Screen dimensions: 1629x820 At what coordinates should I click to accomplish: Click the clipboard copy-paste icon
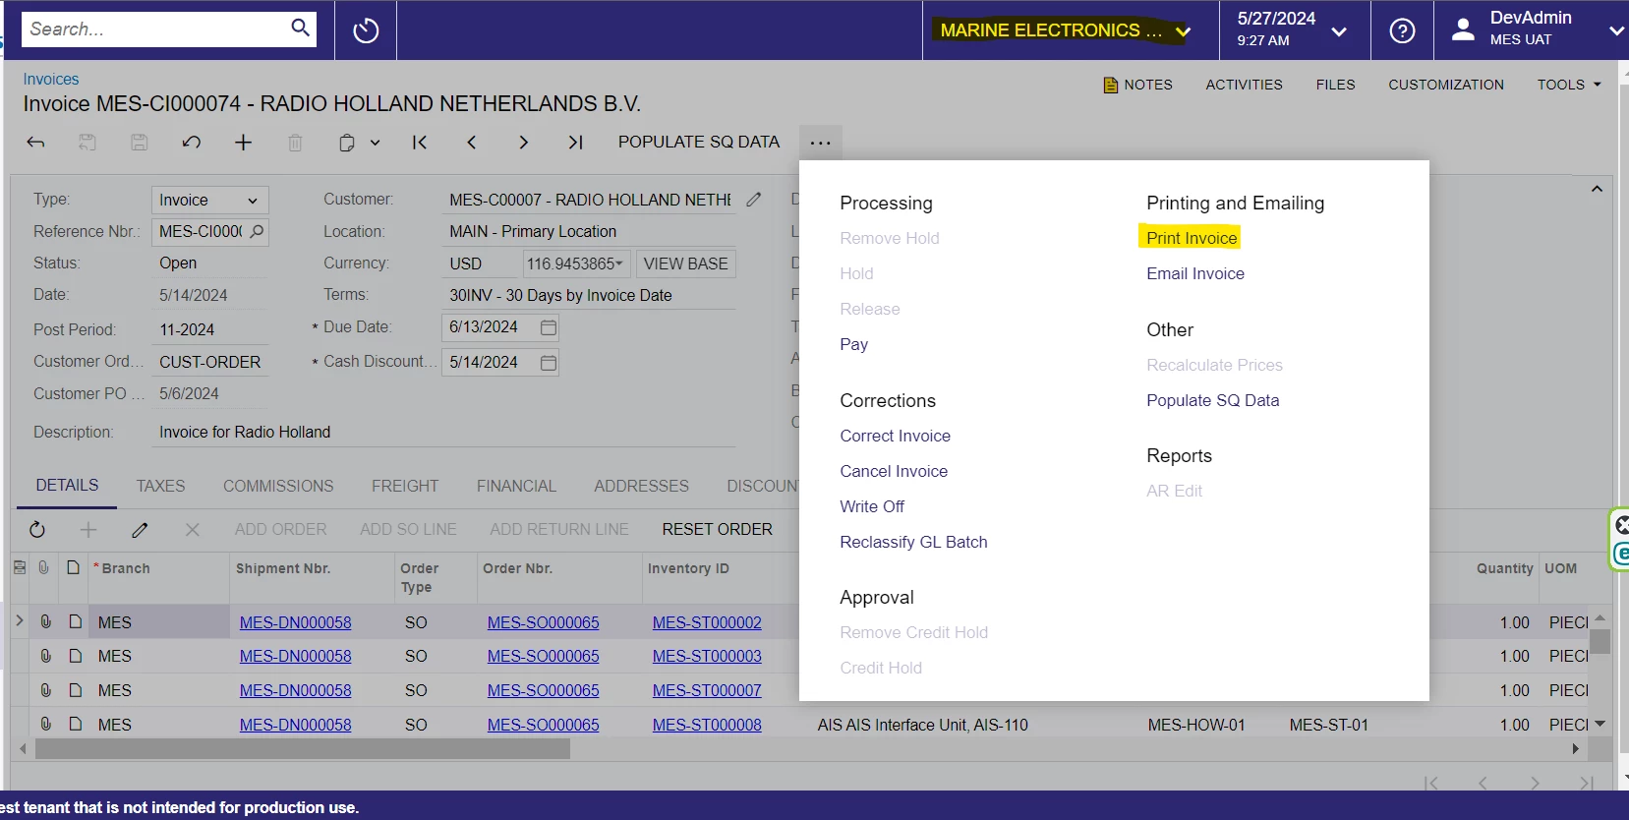point(347,143)
